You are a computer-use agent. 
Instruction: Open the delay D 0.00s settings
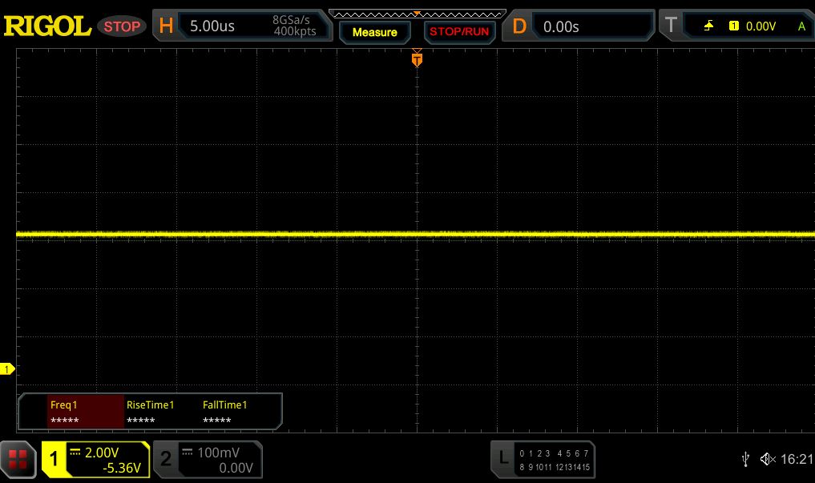pyautogui.click(x=579, y=26)
